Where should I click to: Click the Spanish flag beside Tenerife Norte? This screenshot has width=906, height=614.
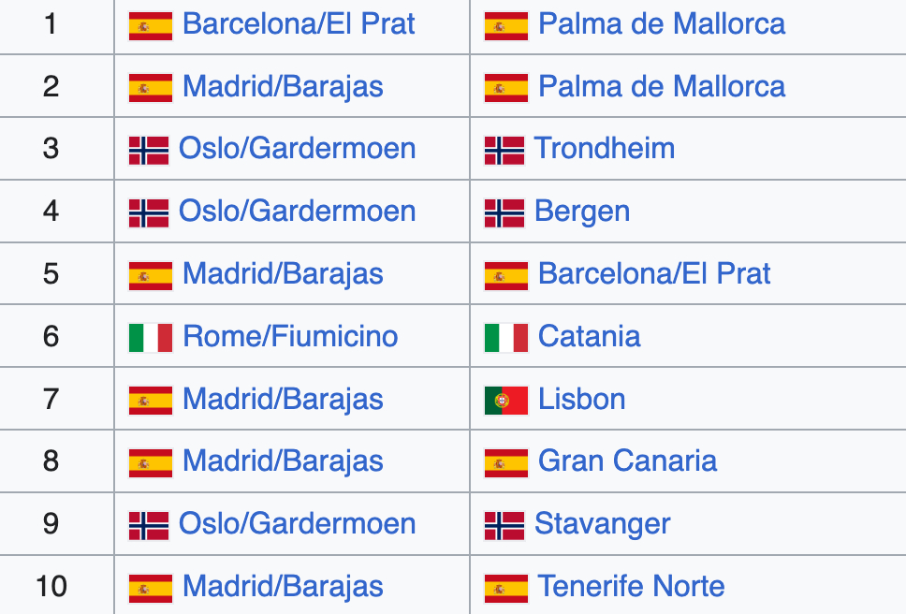point(505,588)
